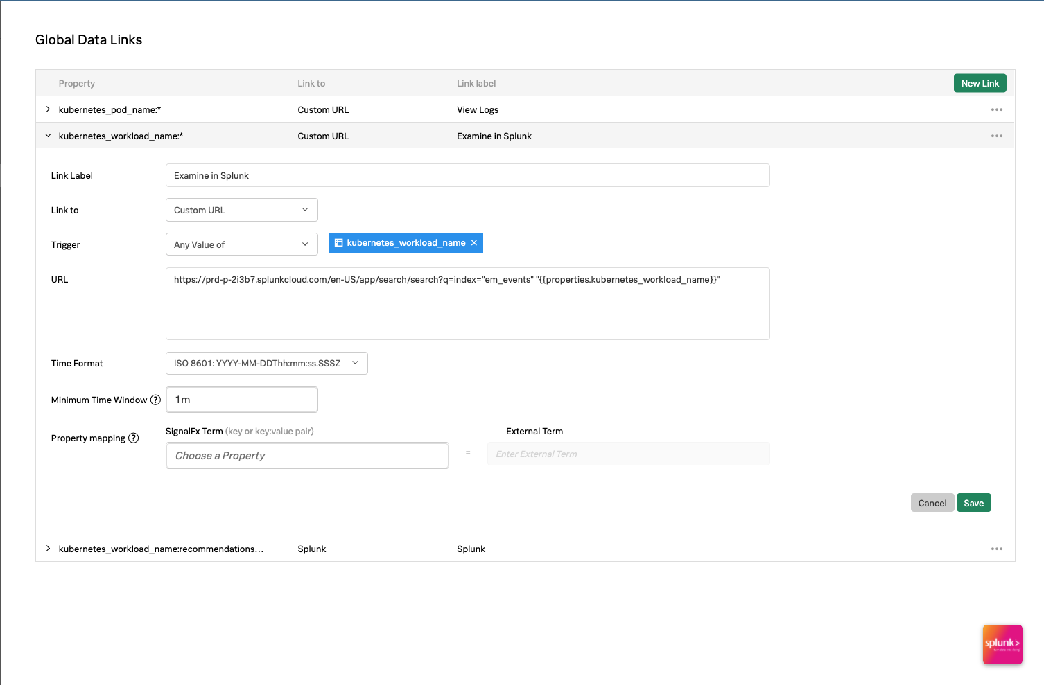Click the New Link button

pyautogui.click(x=980, y=83)
